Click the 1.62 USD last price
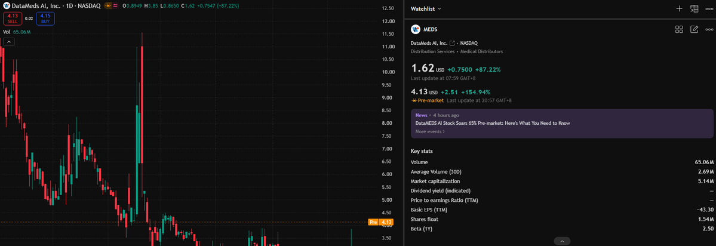This screenshot has height=246, width=716. tap(428, 69)
